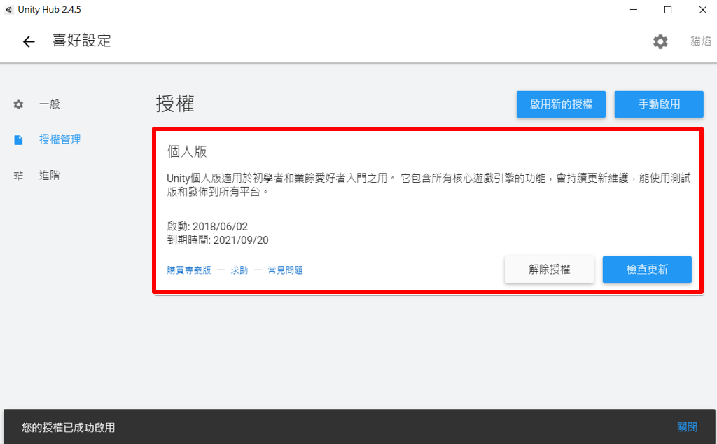Select the 授權管理 section
Screen dimensions: 717x444
coord(60,139)
